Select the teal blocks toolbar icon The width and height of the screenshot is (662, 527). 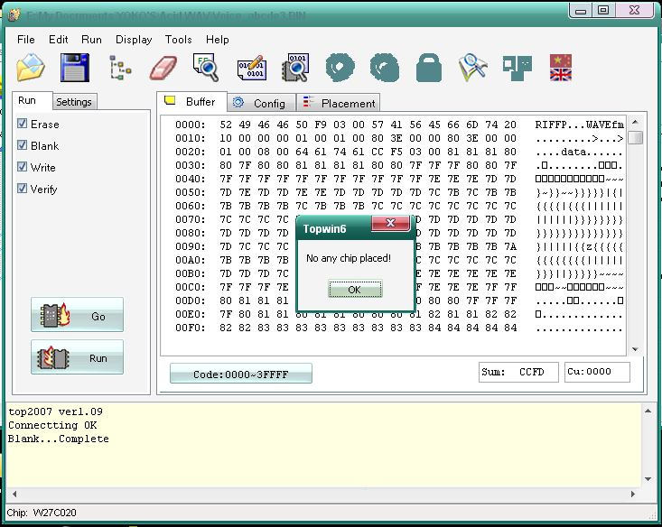pos(517,68)
